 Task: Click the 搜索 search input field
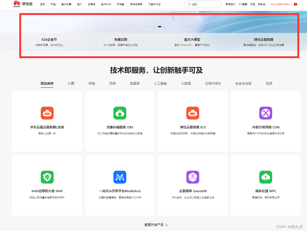(203, 4)
